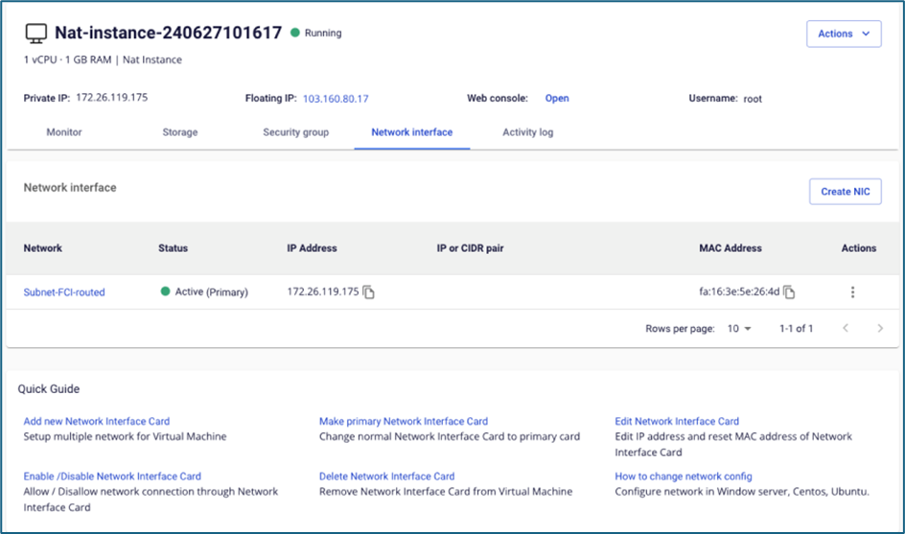Click Floating IP 103.160.80.17 link
The image size is (905, 534).
336,99
